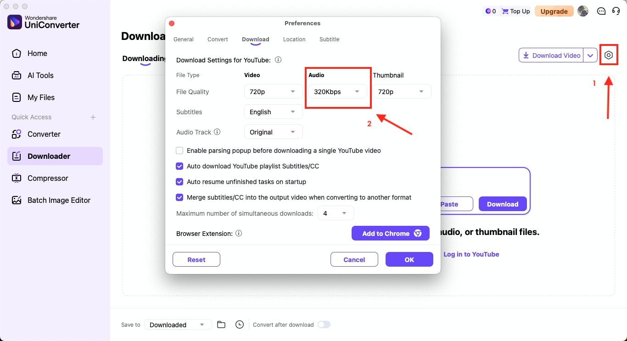Screen dimensions: 627x341
Task: Switch to the Convert preferences tab
Action: pyautogui.click(x=218, y=39)
